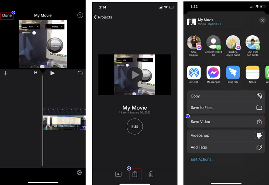269x185 pixels.
Task: Jump to start of the timeline
Action: pos(36,73)
